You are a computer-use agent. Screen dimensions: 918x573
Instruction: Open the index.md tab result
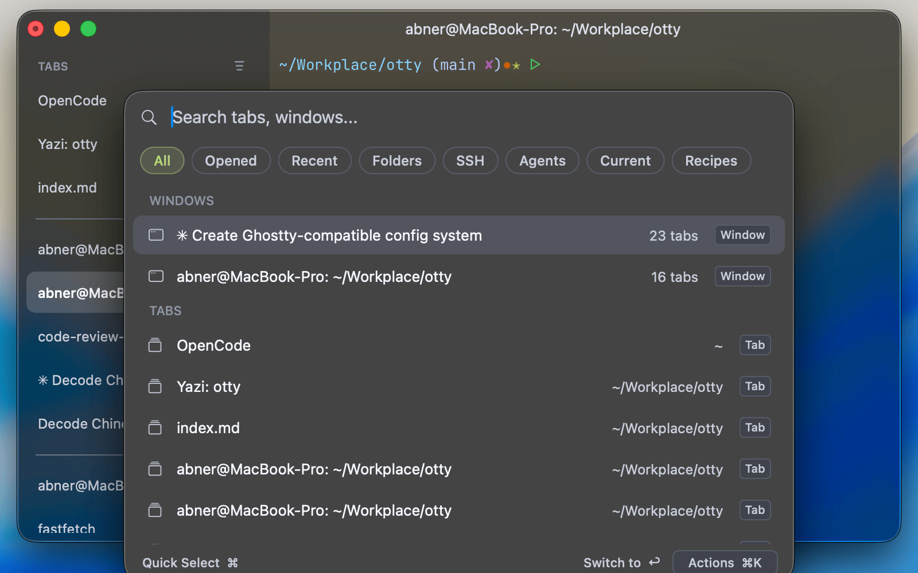click(459, 427)
